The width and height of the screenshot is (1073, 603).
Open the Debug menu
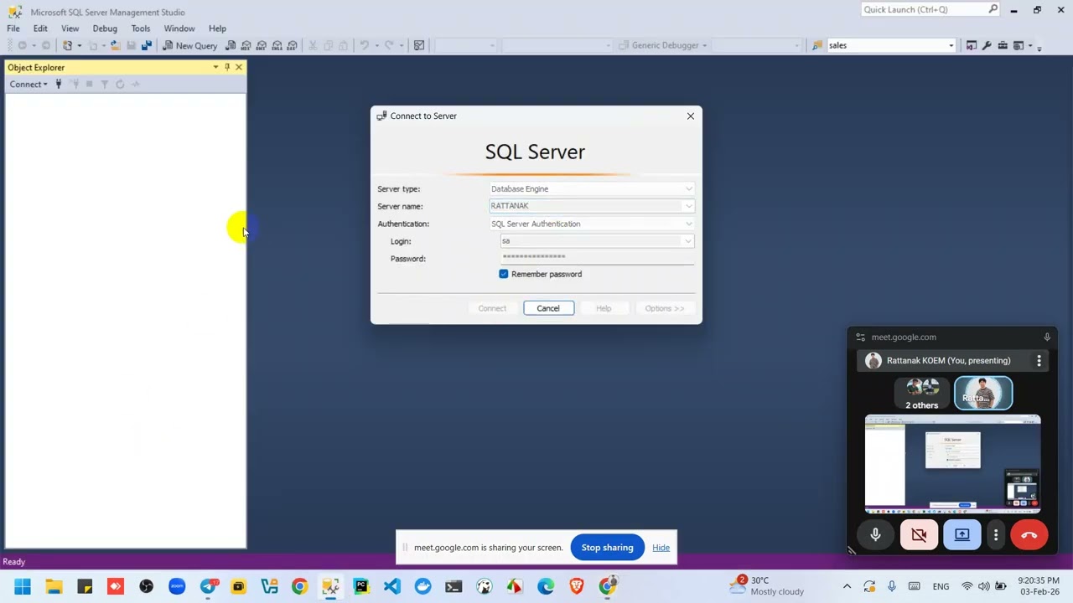click(105, 28)
